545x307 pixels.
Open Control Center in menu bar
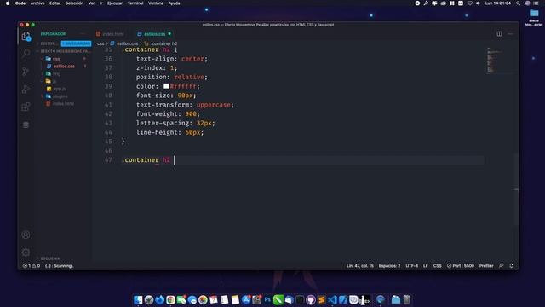pos(536,3)
